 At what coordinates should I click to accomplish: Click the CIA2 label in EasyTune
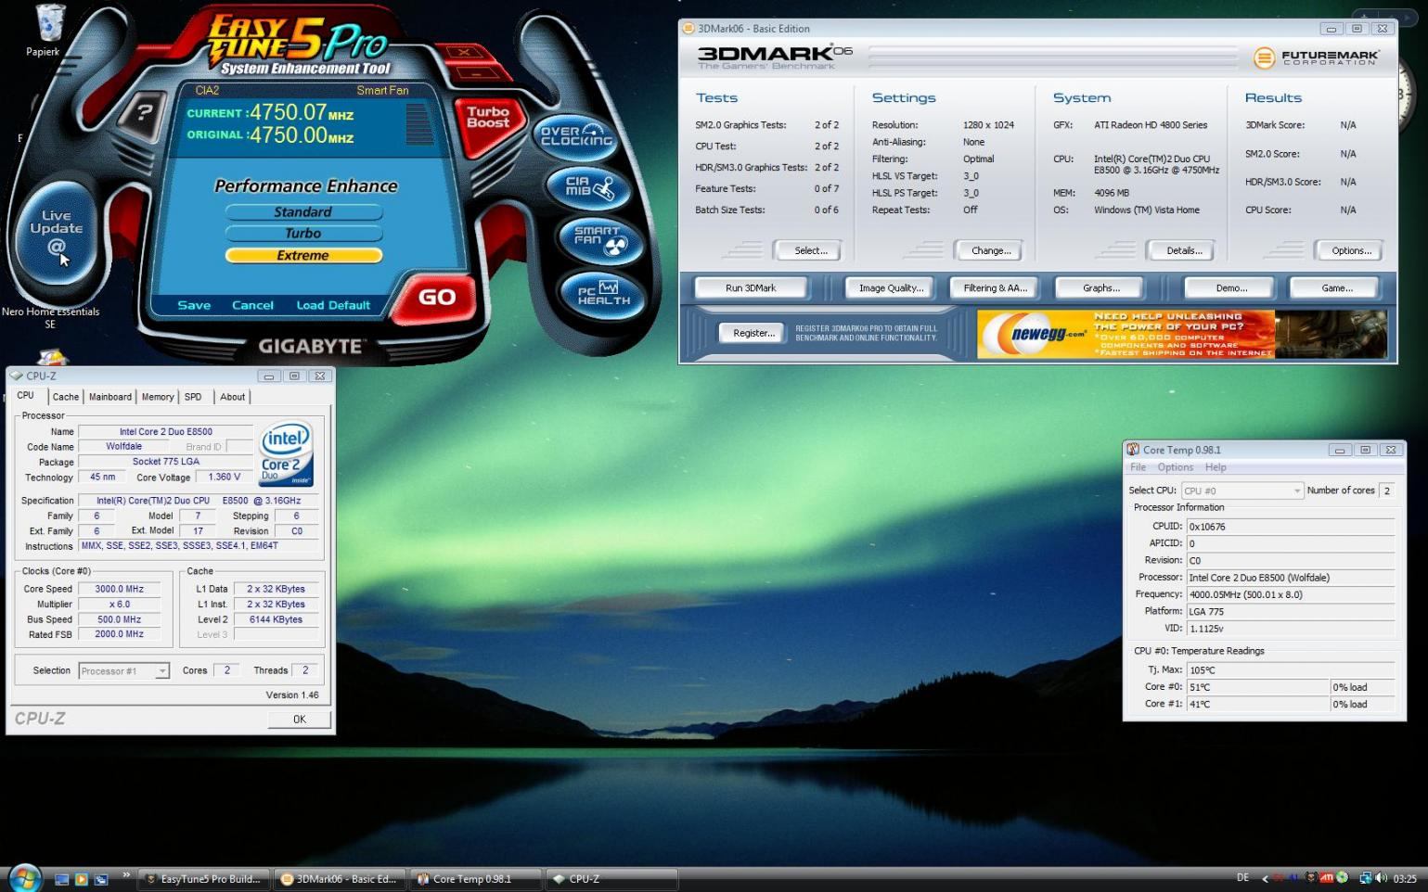(207, 91)
